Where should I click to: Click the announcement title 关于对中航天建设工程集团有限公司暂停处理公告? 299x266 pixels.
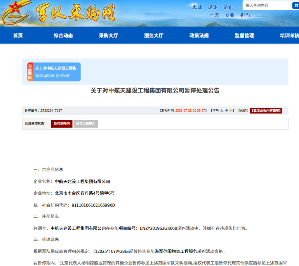coord(155,91)
